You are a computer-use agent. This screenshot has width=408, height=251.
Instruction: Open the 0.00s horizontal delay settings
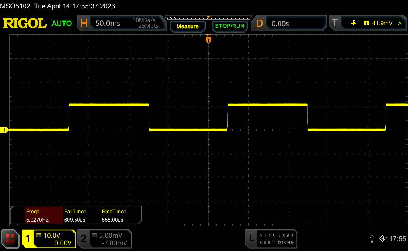click(x=295, y=24)
